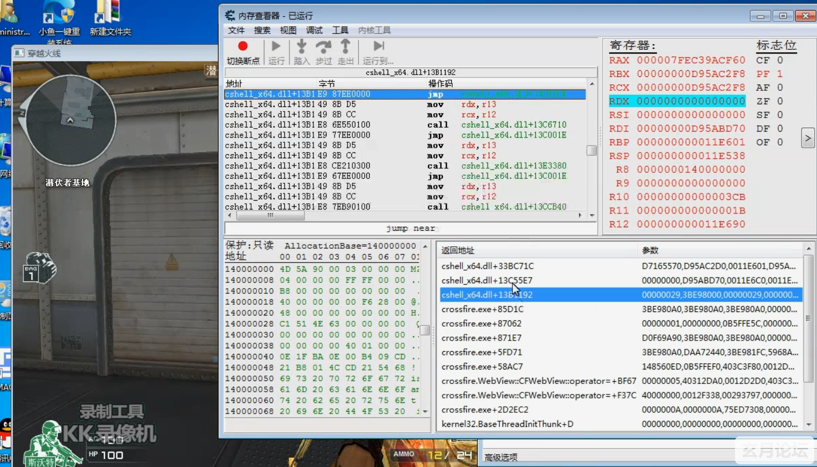Screen dimensions: 817x467
Task: Select the RDI register value
Action: pyautogui.click(x=691, y=128)
